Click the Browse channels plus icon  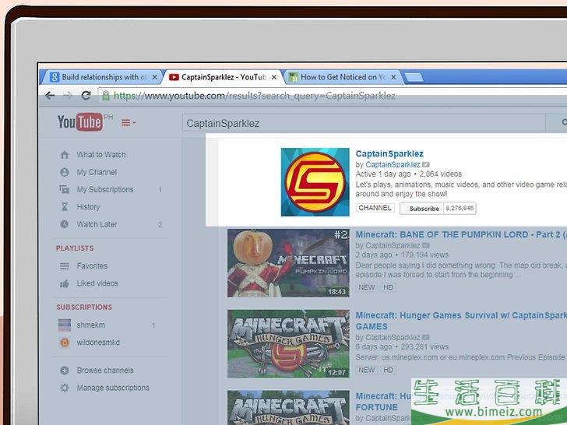point(65,371)
